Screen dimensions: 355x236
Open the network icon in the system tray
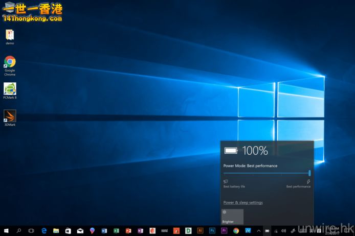click(276, 231)
